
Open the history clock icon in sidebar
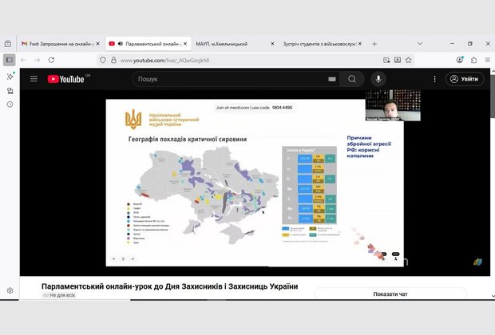click(x=10, y=104)
